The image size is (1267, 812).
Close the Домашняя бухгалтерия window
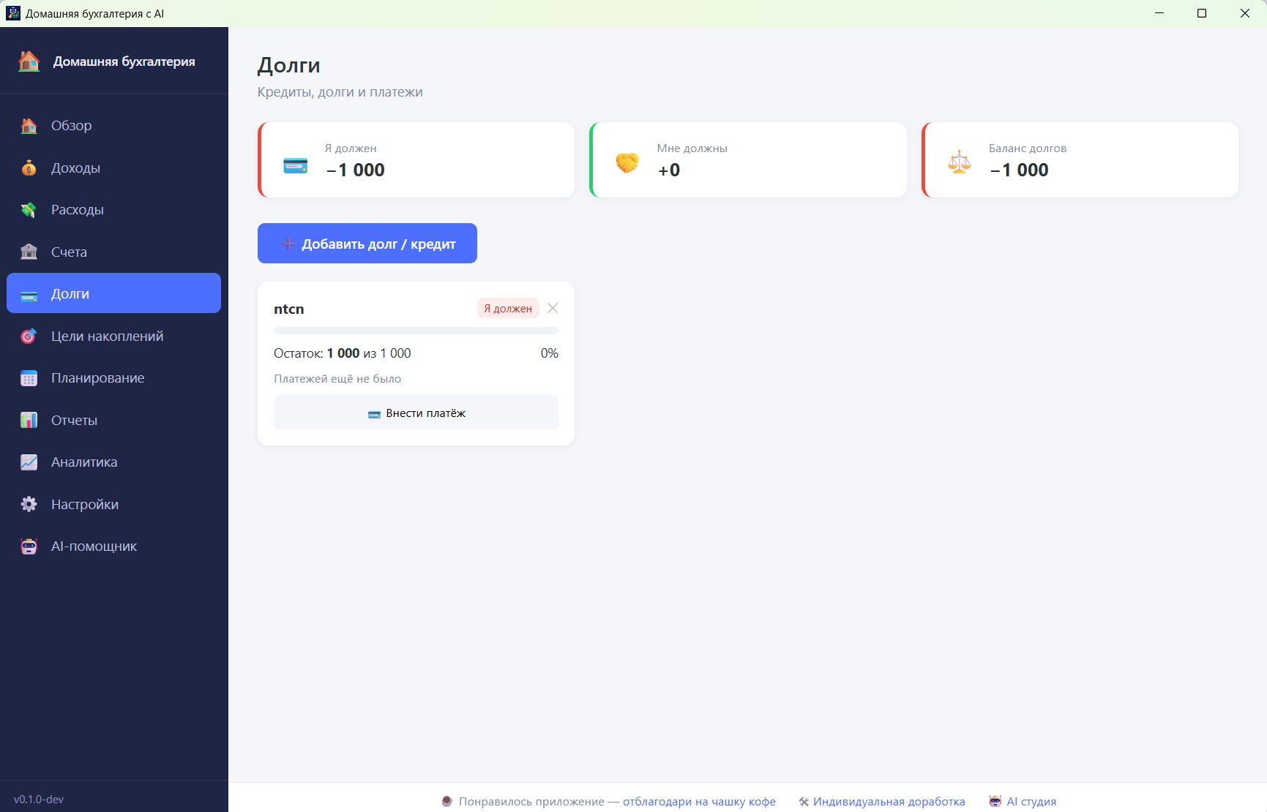click(x=1245, y=13)
